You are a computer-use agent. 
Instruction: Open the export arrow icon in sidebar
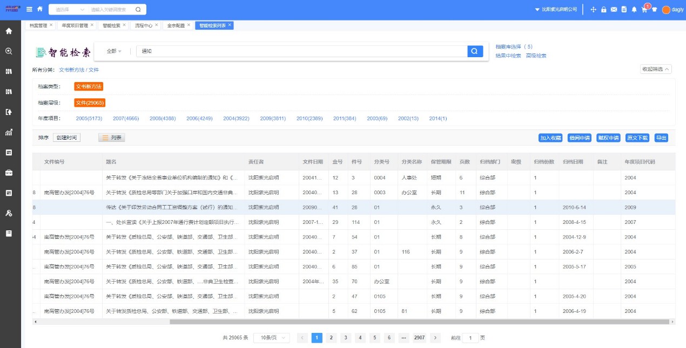point(9,112)
